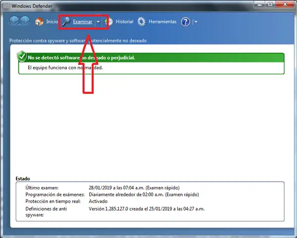
Task: Select the 'Activado' status value
Action: pos(98,201)
